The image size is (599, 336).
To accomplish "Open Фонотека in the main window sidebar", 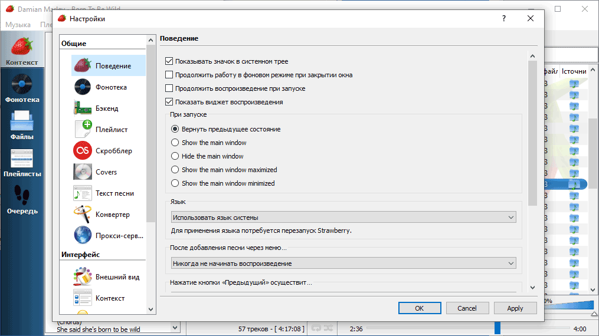I will pos(22,88).
